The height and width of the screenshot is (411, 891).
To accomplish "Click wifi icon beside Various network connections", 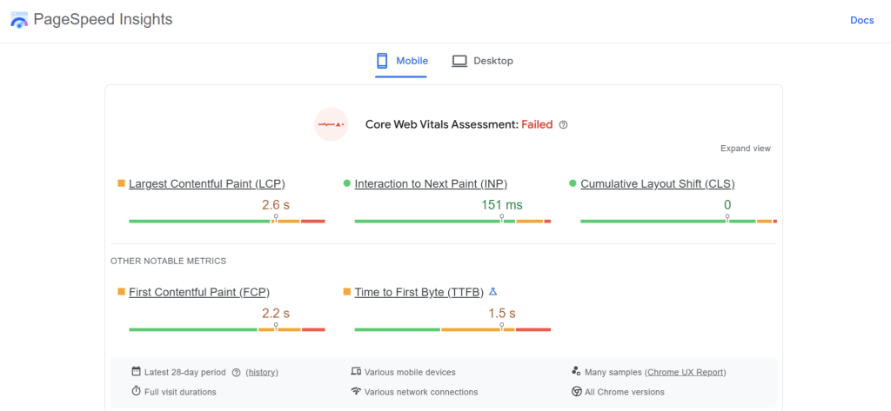I will 356,391.
